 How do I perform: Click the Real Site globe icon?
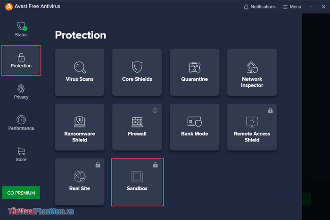click(80, 177)
